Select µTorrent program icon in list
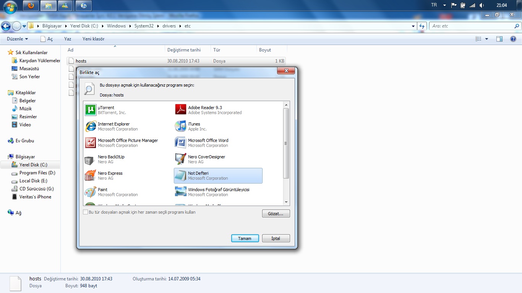The width and height of the screenshot is (522, 293). (x=91, y=110)
